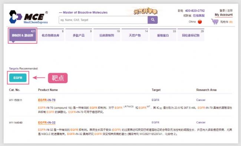Focus the Name, CAS, Target search field

[x=103, y=20]
